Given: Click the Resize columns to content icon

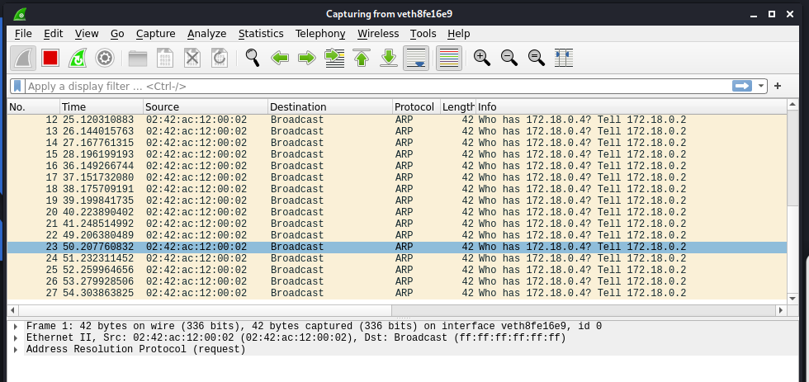Looking at the screenshot, I should click(x=564, y=59).
